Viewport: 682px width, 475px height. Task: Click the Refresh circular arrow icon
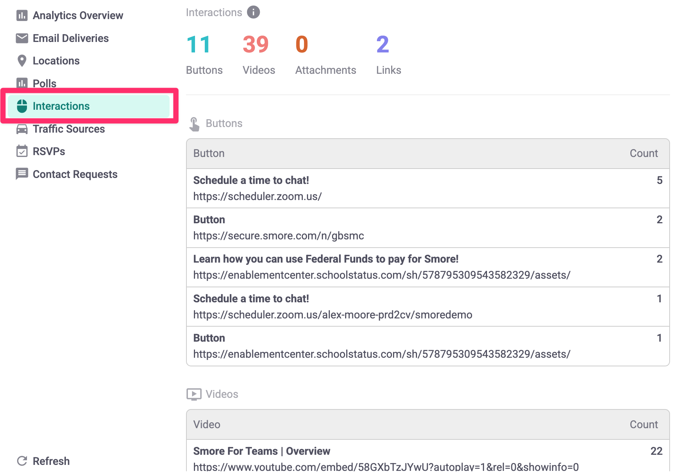(x=22, y=461)
